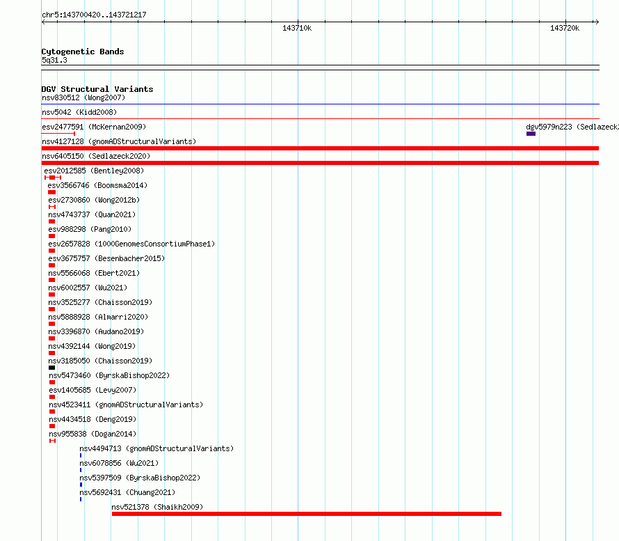This screenshot has height=541, width=619.
Task: Click the esv1405685 (Levy2007) label
Action: tap(93, 390)
